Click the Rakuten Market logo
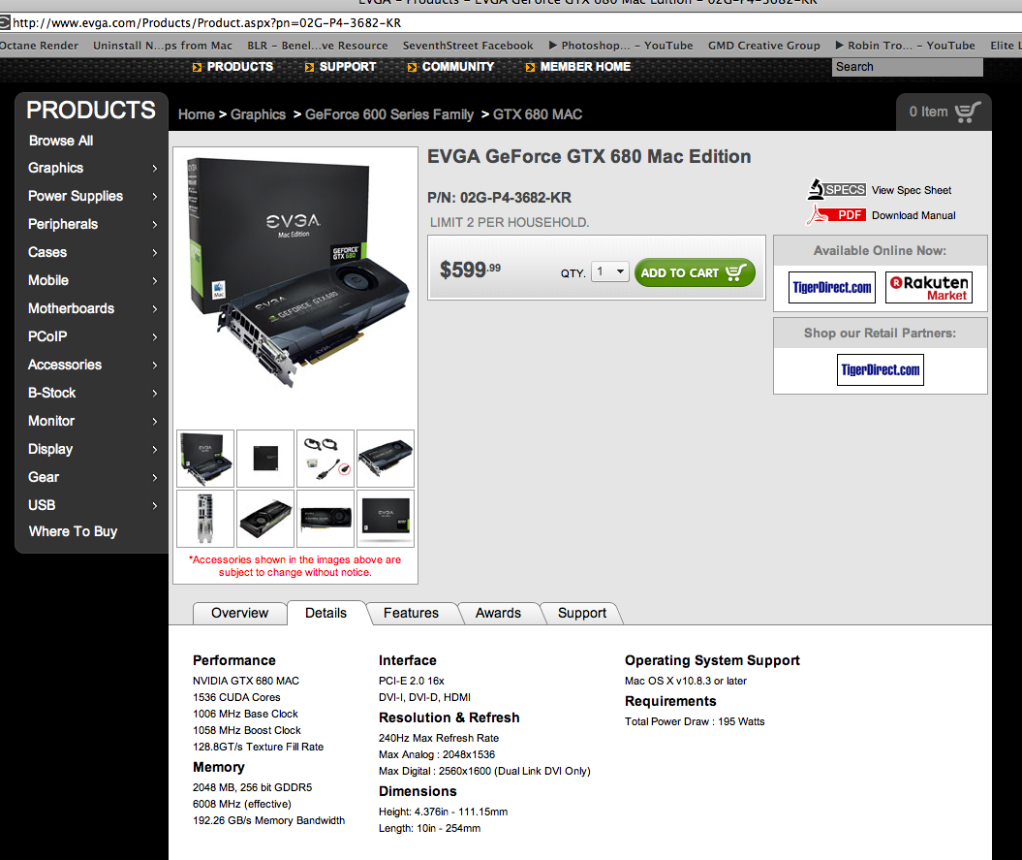1022x860 pixels. (x=929, y=288)
